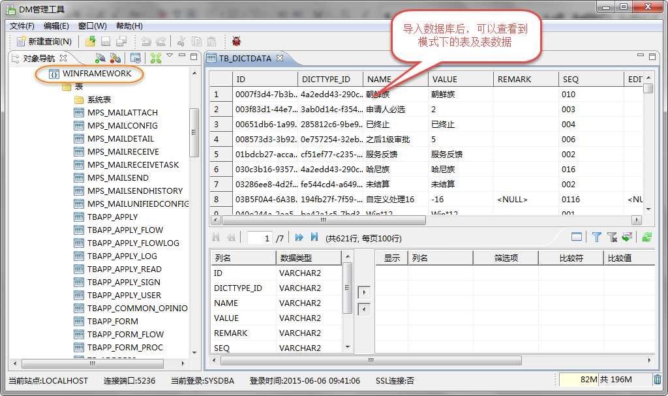The image size is (668, 396).
Task: Click the connect icon with green dot
Action: [100, 58]
